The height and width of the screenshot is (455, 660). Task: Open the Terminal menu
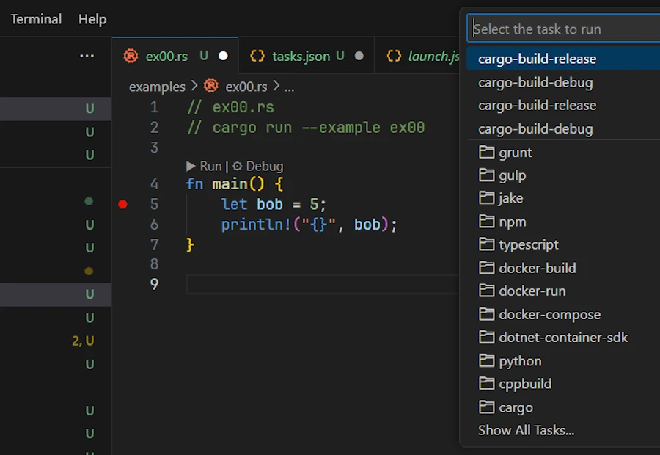(36, 19)
